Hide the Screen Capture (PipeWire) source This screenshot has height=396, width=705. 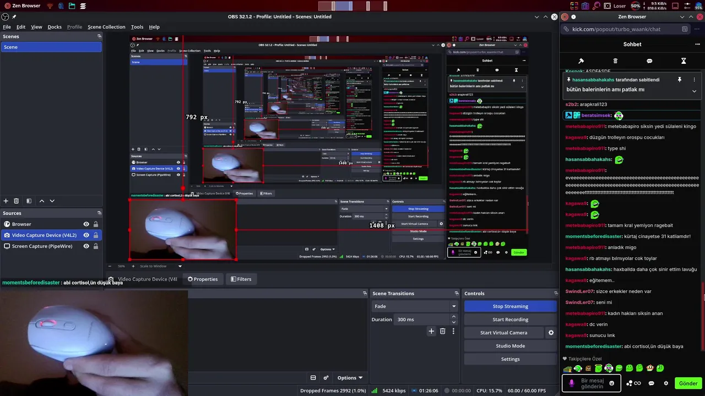86,246
